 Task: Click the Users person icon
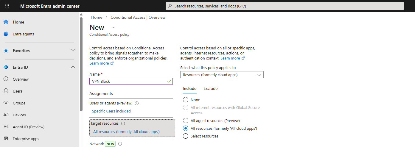click(6, 91)
